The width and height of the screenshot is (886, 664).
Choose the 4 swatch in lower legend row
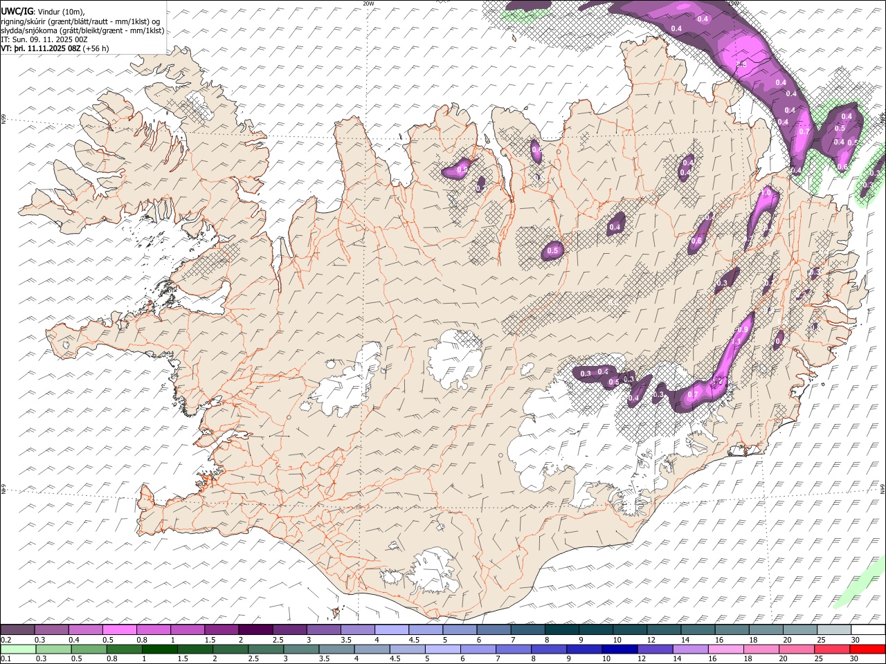point(372,649)
